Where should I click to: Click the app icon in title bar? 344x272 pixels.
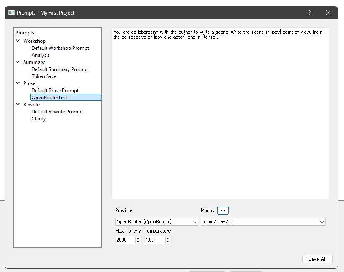click(11, 13)
